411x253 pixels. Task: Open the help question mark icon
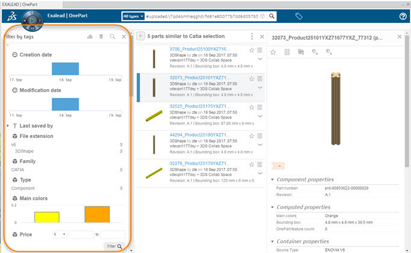tap(403, 16)
